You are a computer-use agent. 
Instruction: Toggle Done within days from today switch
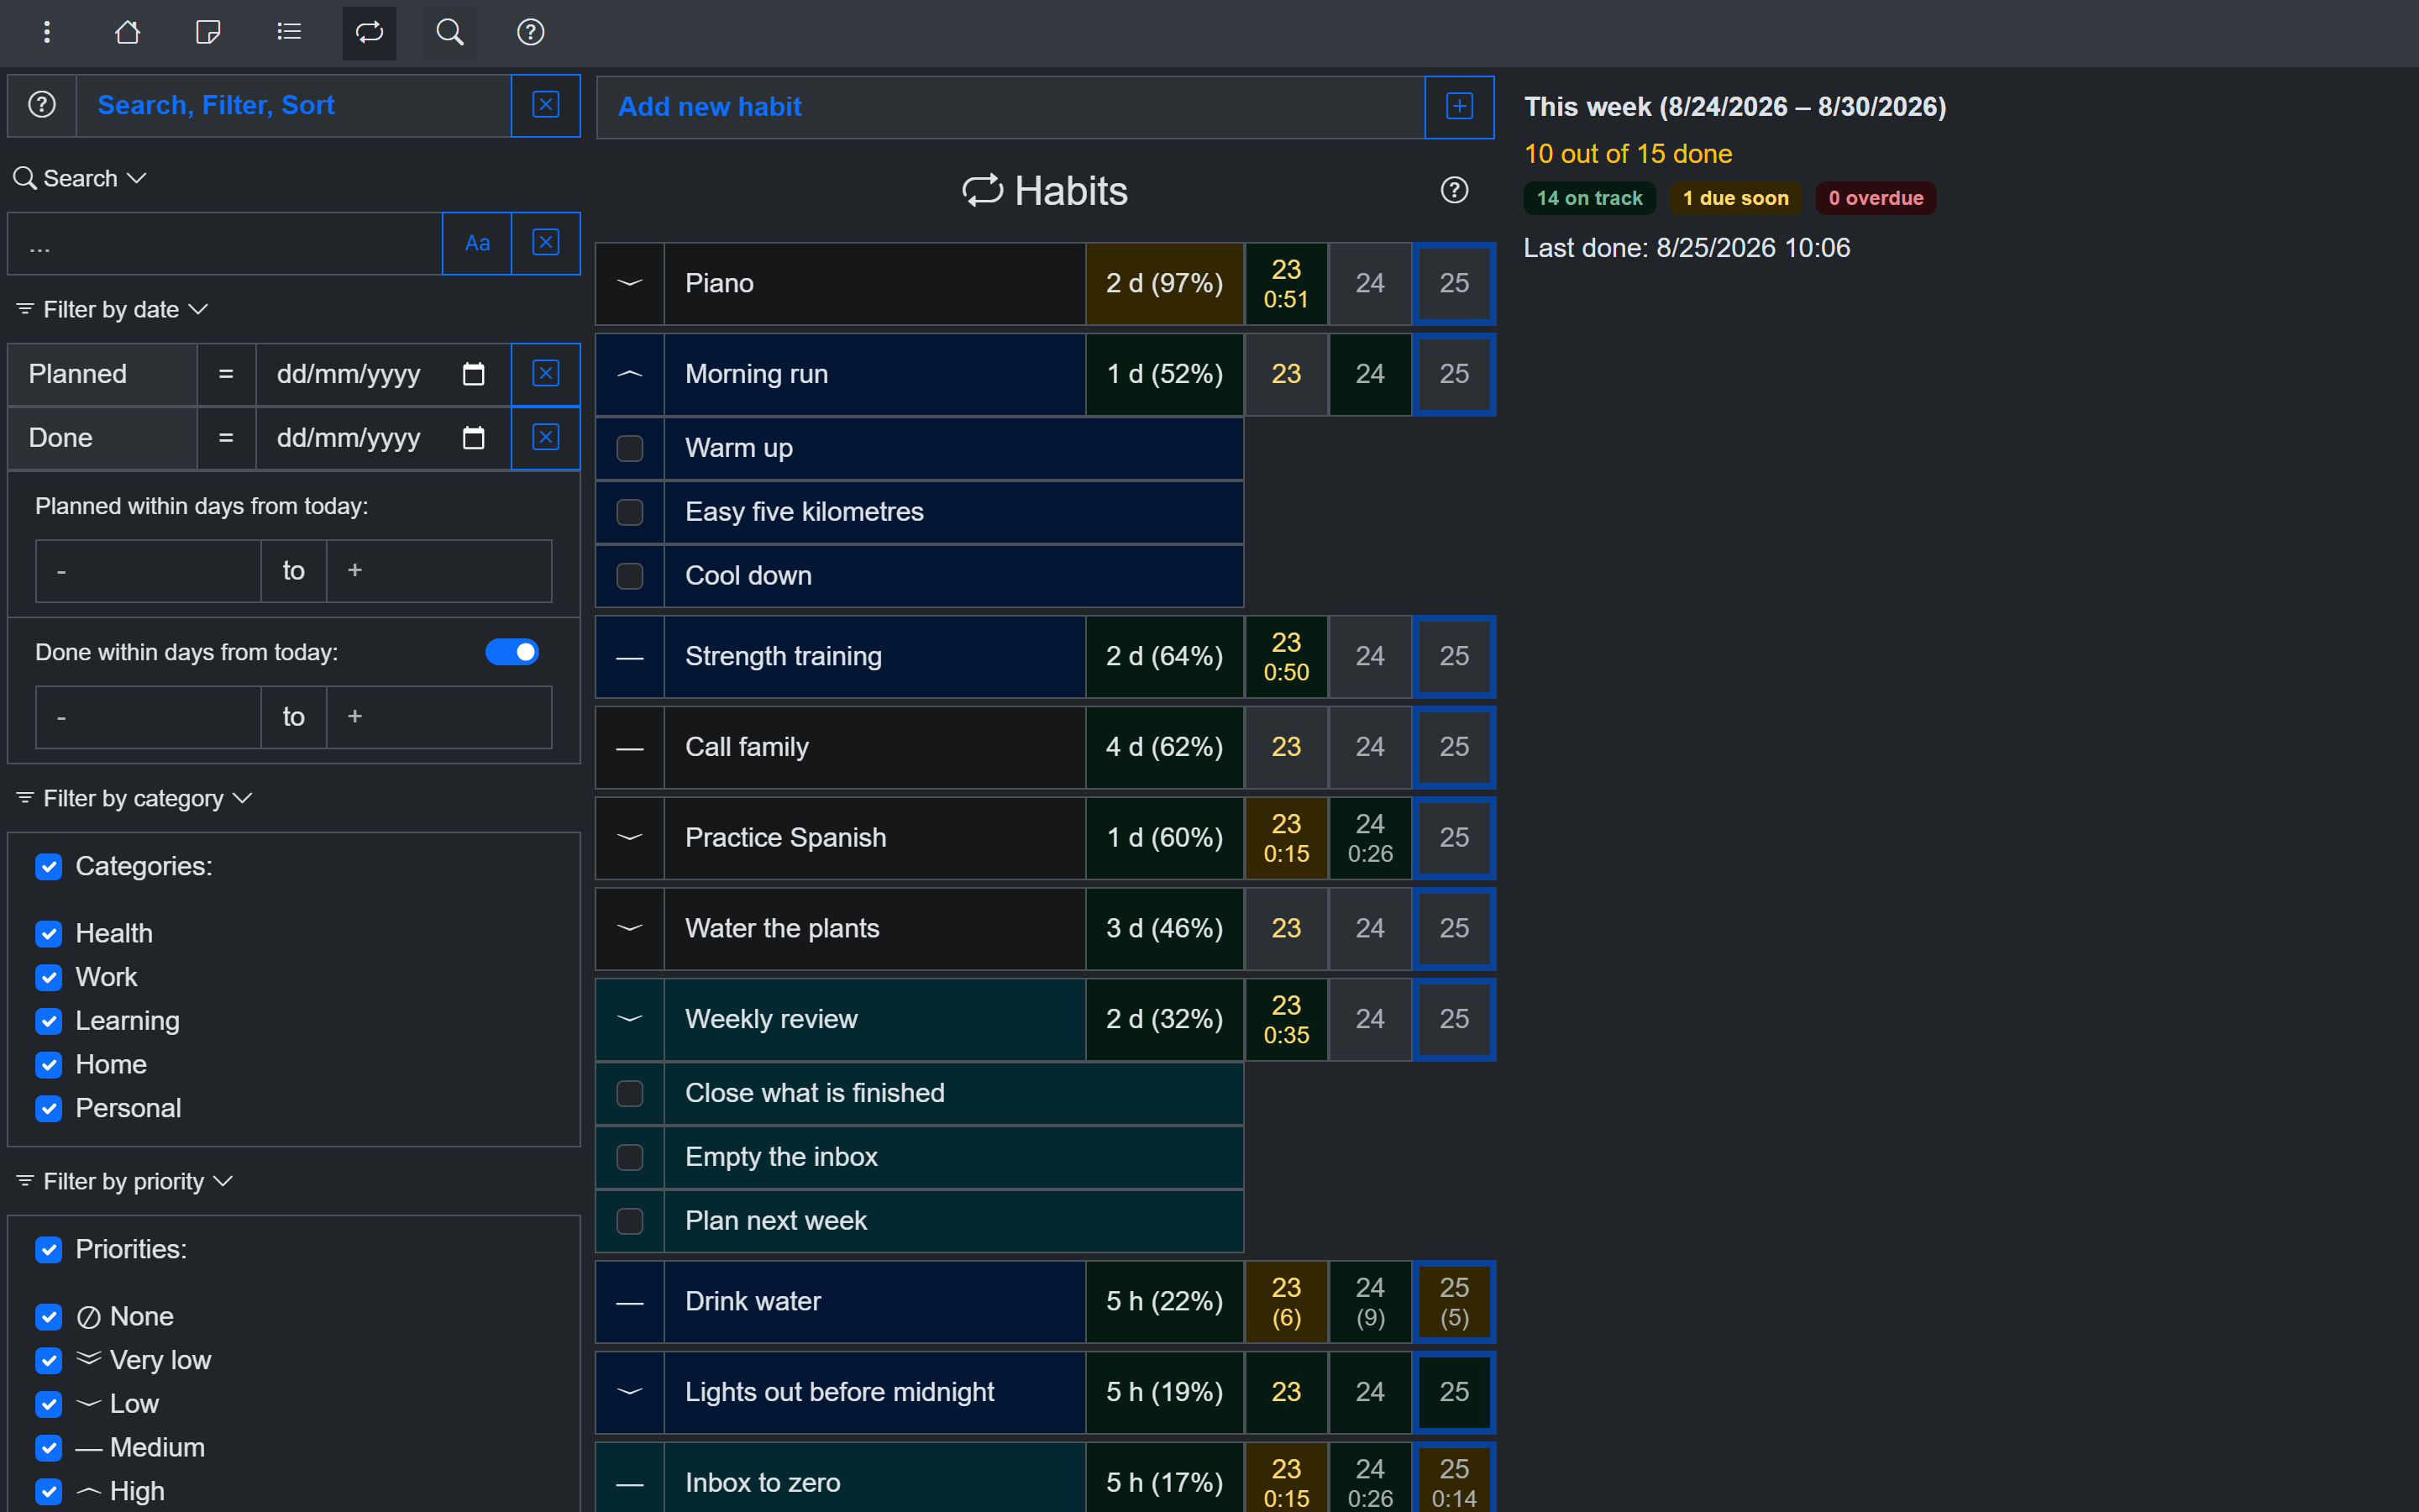(x=512, y=652)
